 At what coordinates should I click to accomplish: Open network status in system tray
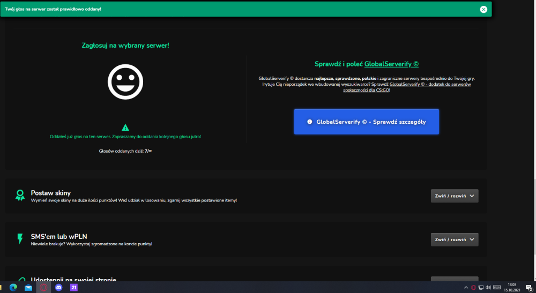point(481,288)
